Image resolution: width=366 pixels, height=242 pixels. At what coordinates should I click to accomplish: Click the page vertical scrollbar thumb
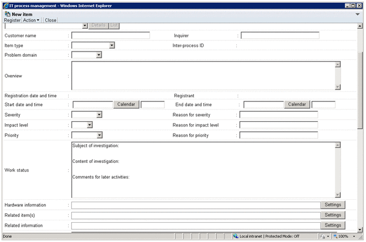[x=360, y=90]
